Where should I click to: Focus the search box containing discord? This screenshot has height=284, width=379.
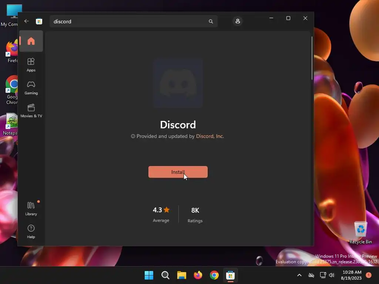[133, 21]
